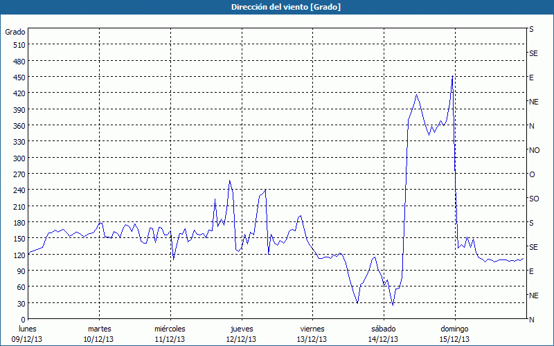The image size is (554, 346).
Task: Click the highest peak of the blue line
Action: click(x=452, y=76)
